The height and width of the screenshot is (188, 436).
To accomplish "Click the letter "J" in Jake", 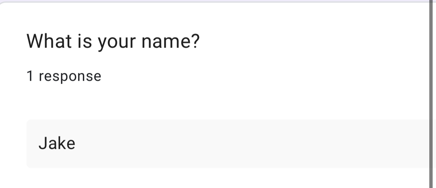I will [42, 143].
